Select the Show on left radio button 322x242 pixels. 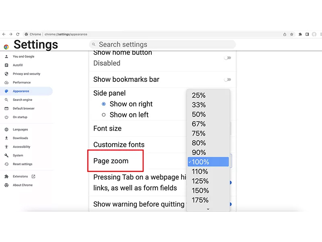point(104,115)
